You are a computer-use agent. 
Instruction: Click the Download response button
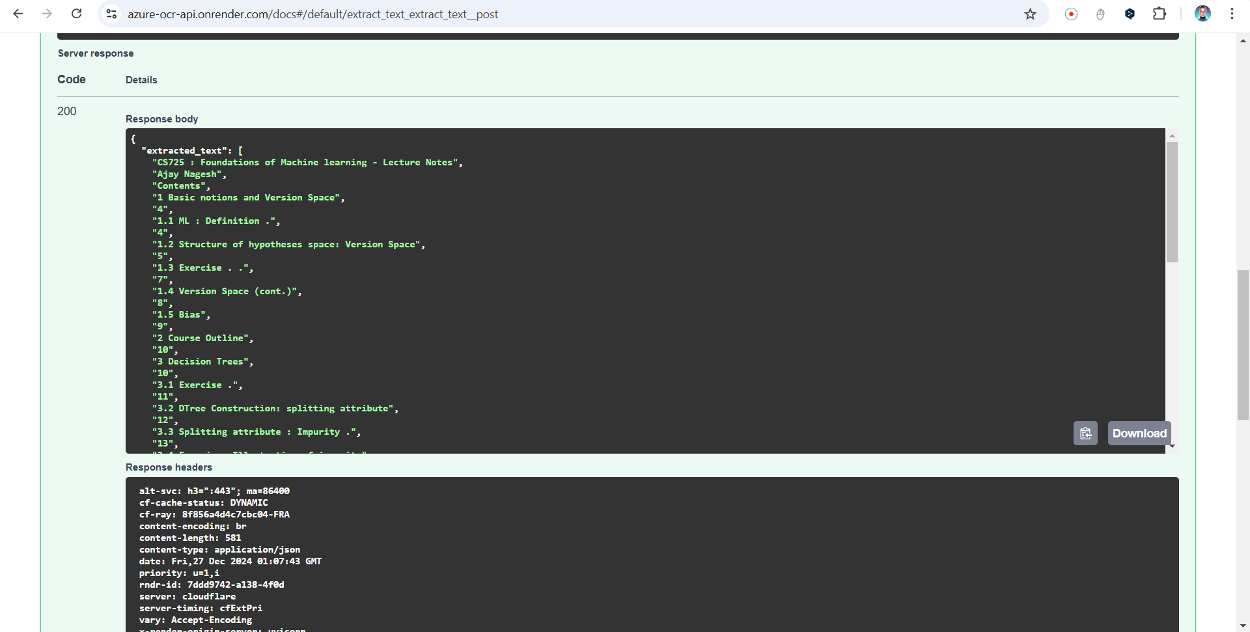tap(1139, 433)
